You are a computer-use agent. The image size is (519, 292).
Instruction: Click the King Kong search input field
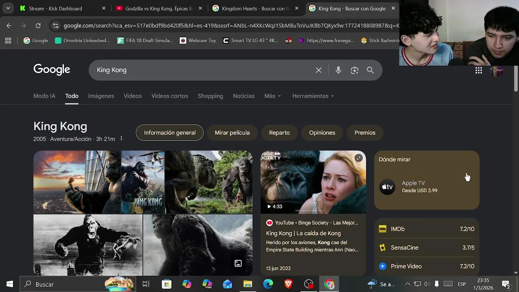tap(203, 70)
